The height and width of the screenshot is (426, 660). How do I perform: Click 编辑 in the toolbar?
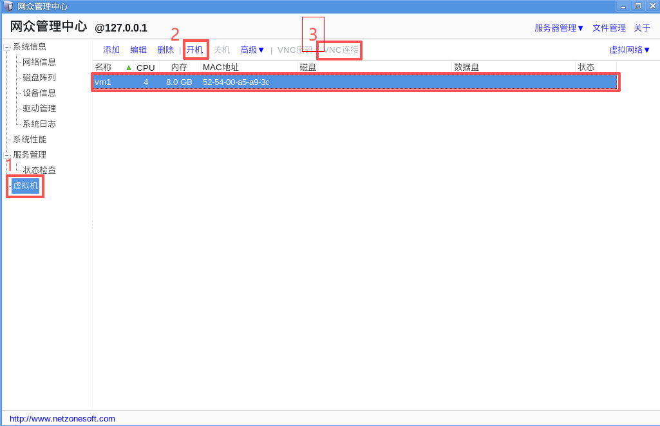(138, 50)
